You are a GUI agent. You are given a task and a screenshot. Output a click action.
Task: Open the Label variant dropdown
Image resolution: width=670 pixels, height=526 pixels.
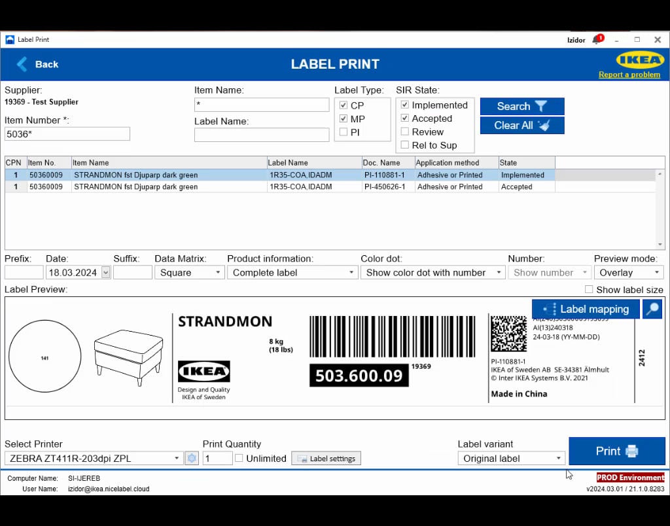pyautogui.click(x=512, y=459)
